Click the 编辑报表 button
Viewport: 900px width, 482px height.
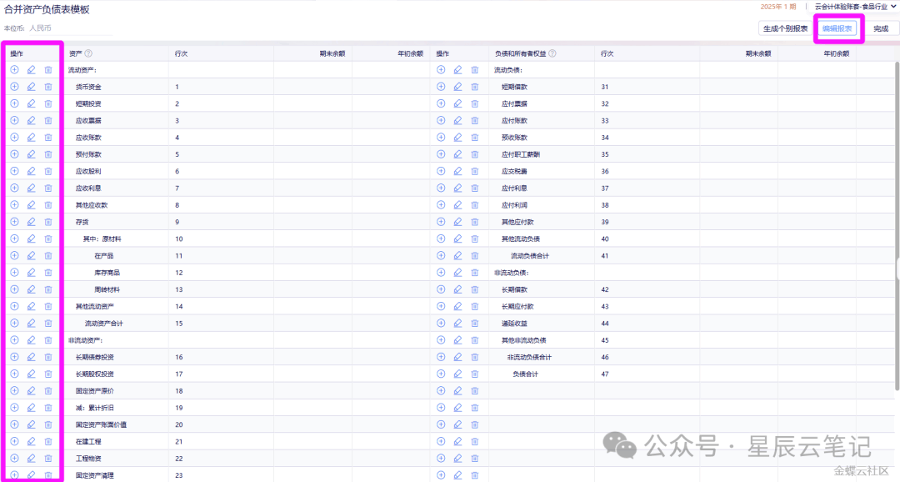[x=837, y=28]
